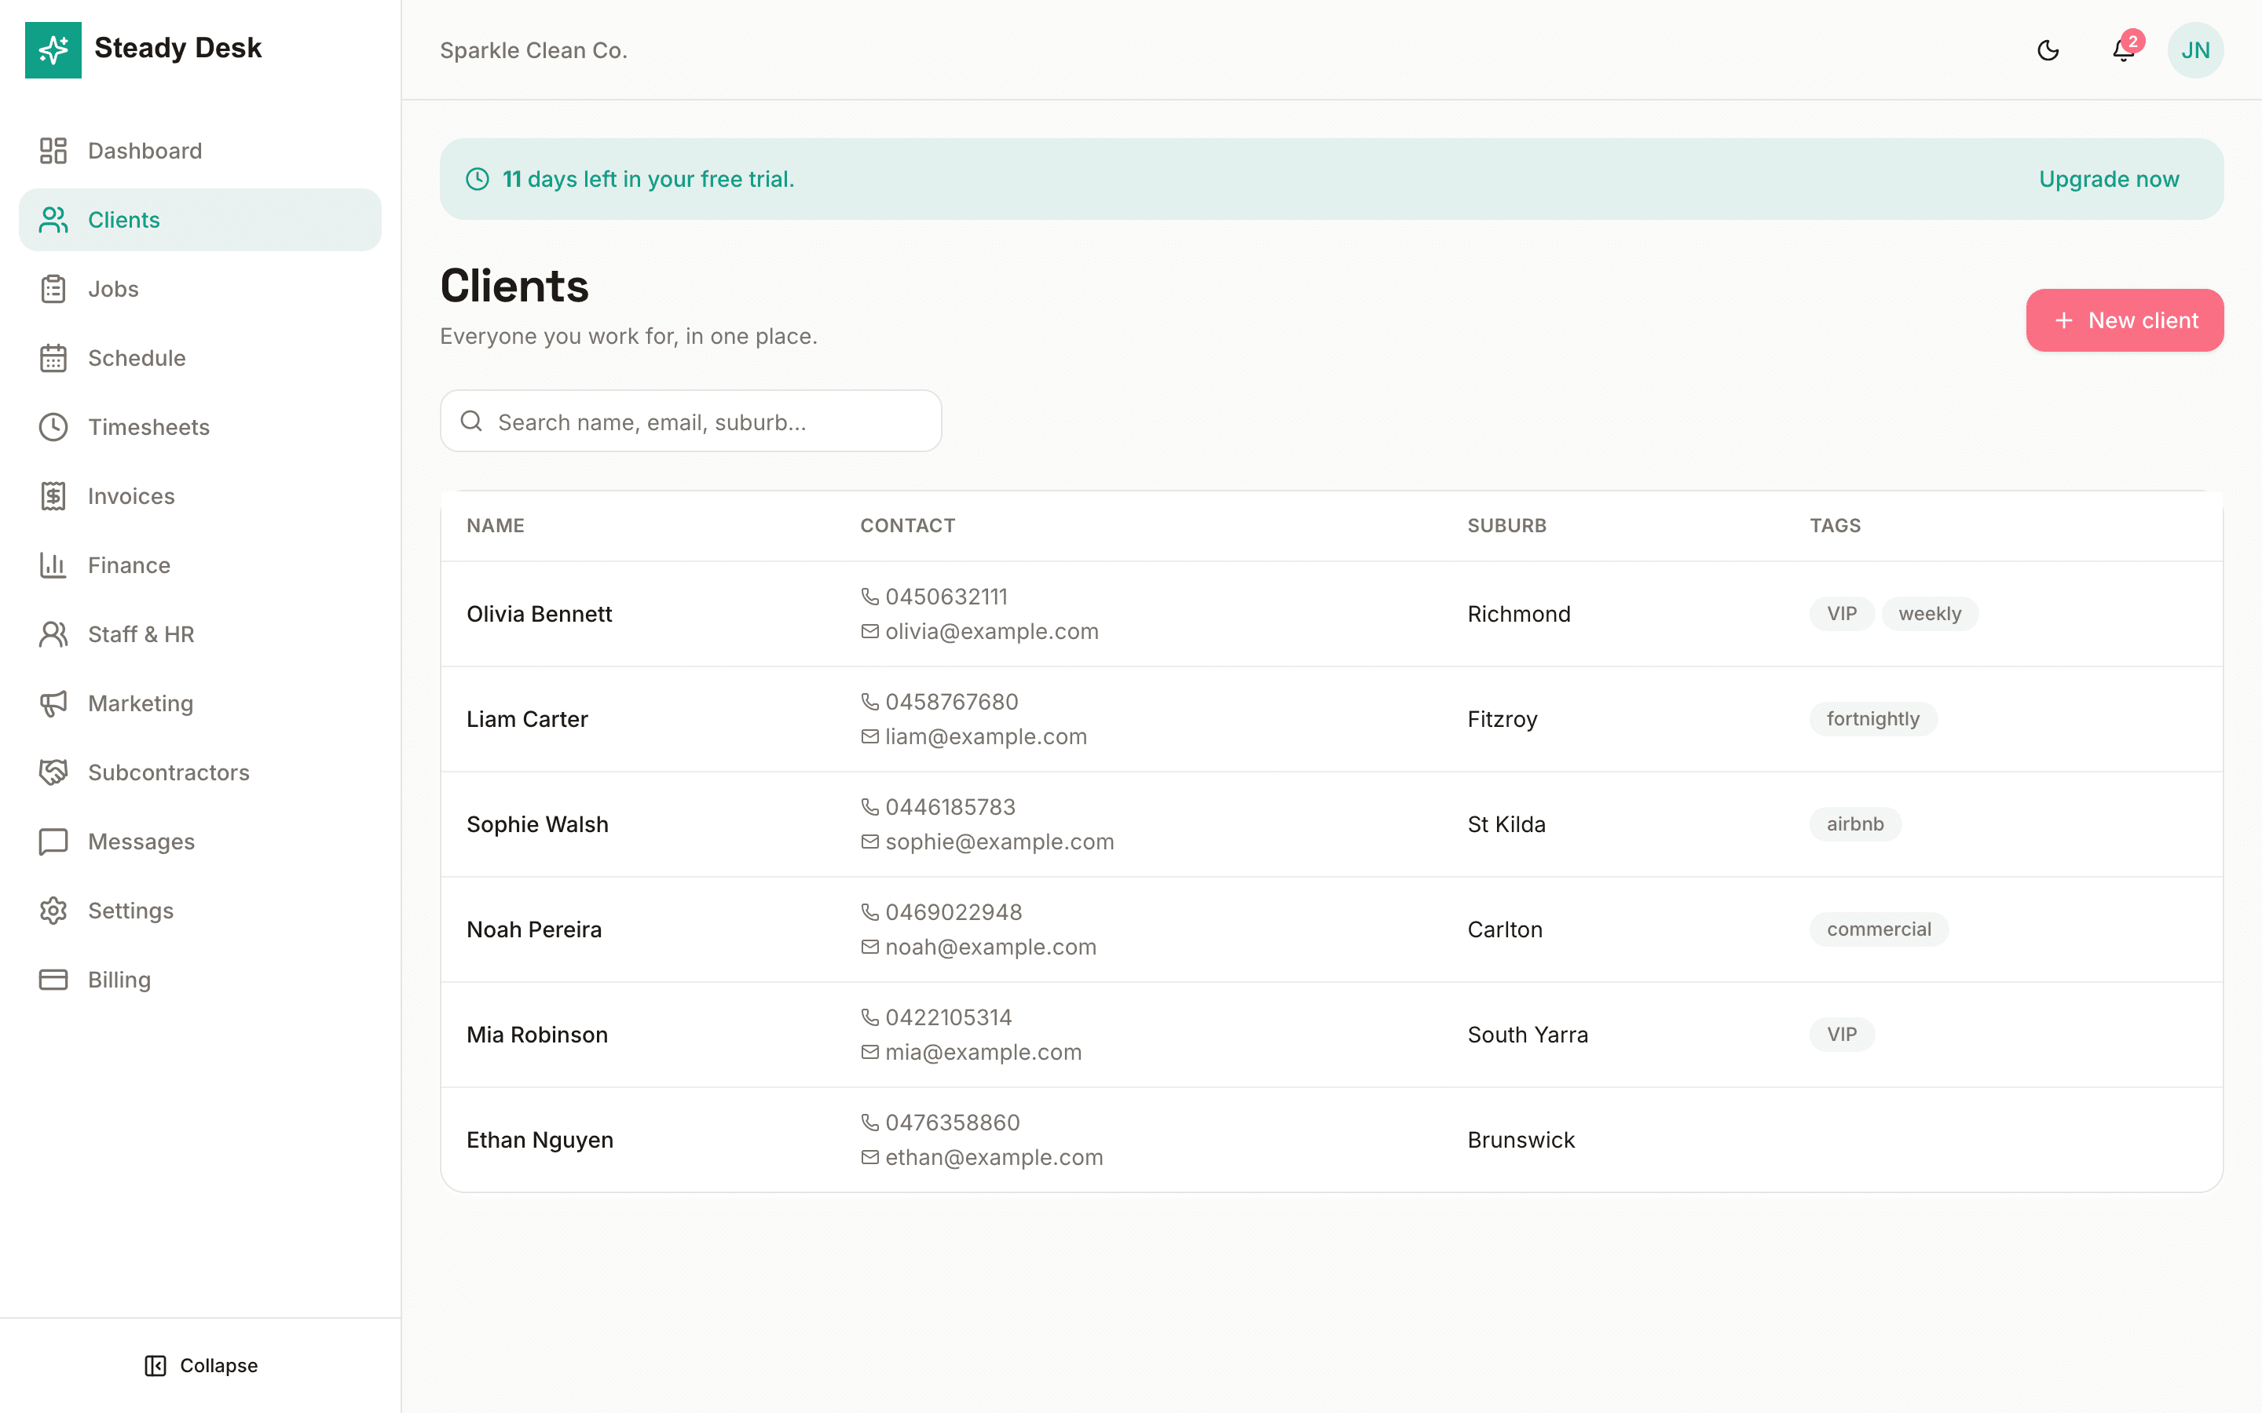The height and width of the screenshot is (1413, 2262).
Task: Click the search magnifier icon
Action: click(x=472, y=422)
